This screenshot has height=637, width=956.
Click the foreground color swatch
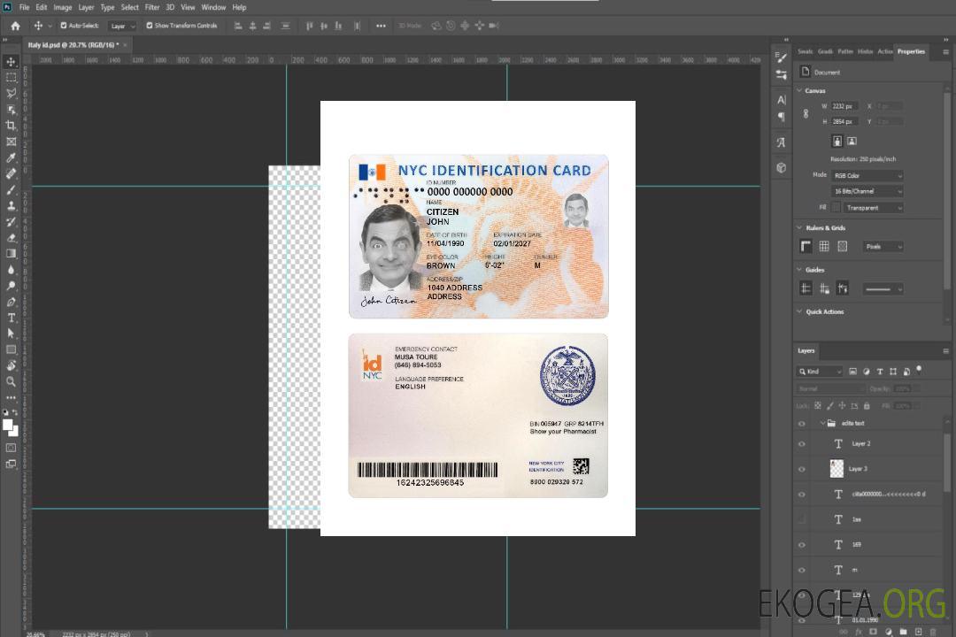coord(8,425)
